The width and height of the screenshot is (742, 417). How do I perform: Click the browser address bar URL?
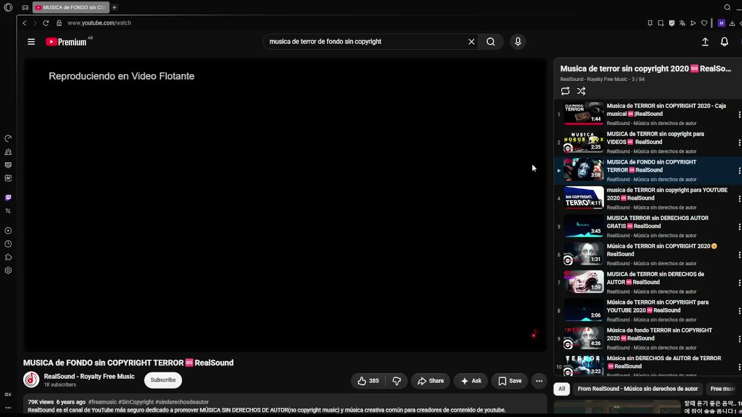pyautogui.click(x=99, y=23)
